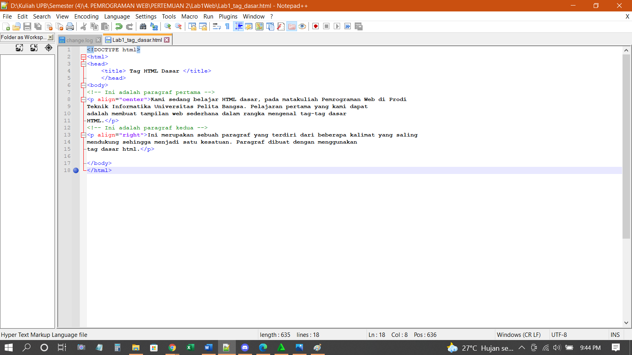Collapse all folders in workspace panel

pos(34,48)
